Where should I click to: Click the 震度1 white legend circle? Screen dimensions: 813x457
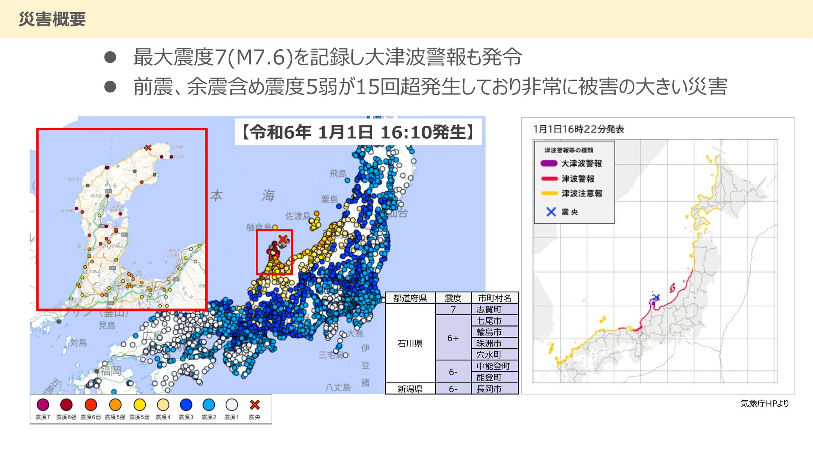[x=232, y=405]
